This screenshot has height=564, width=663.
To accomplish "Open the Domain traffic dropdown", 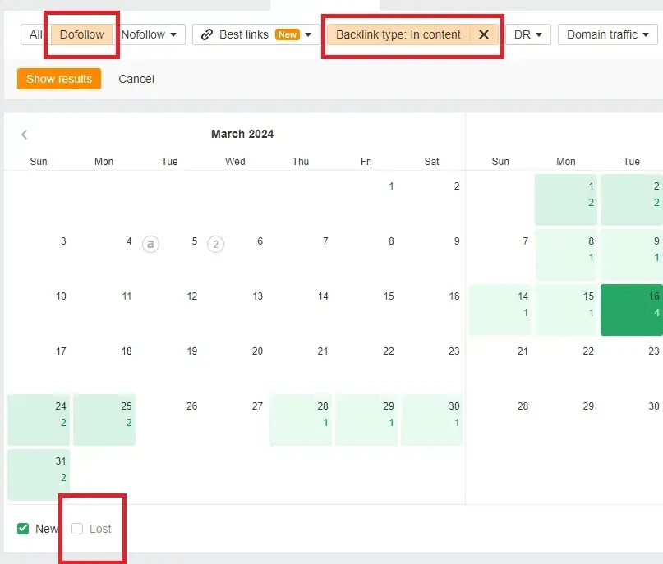I will 607,34.
